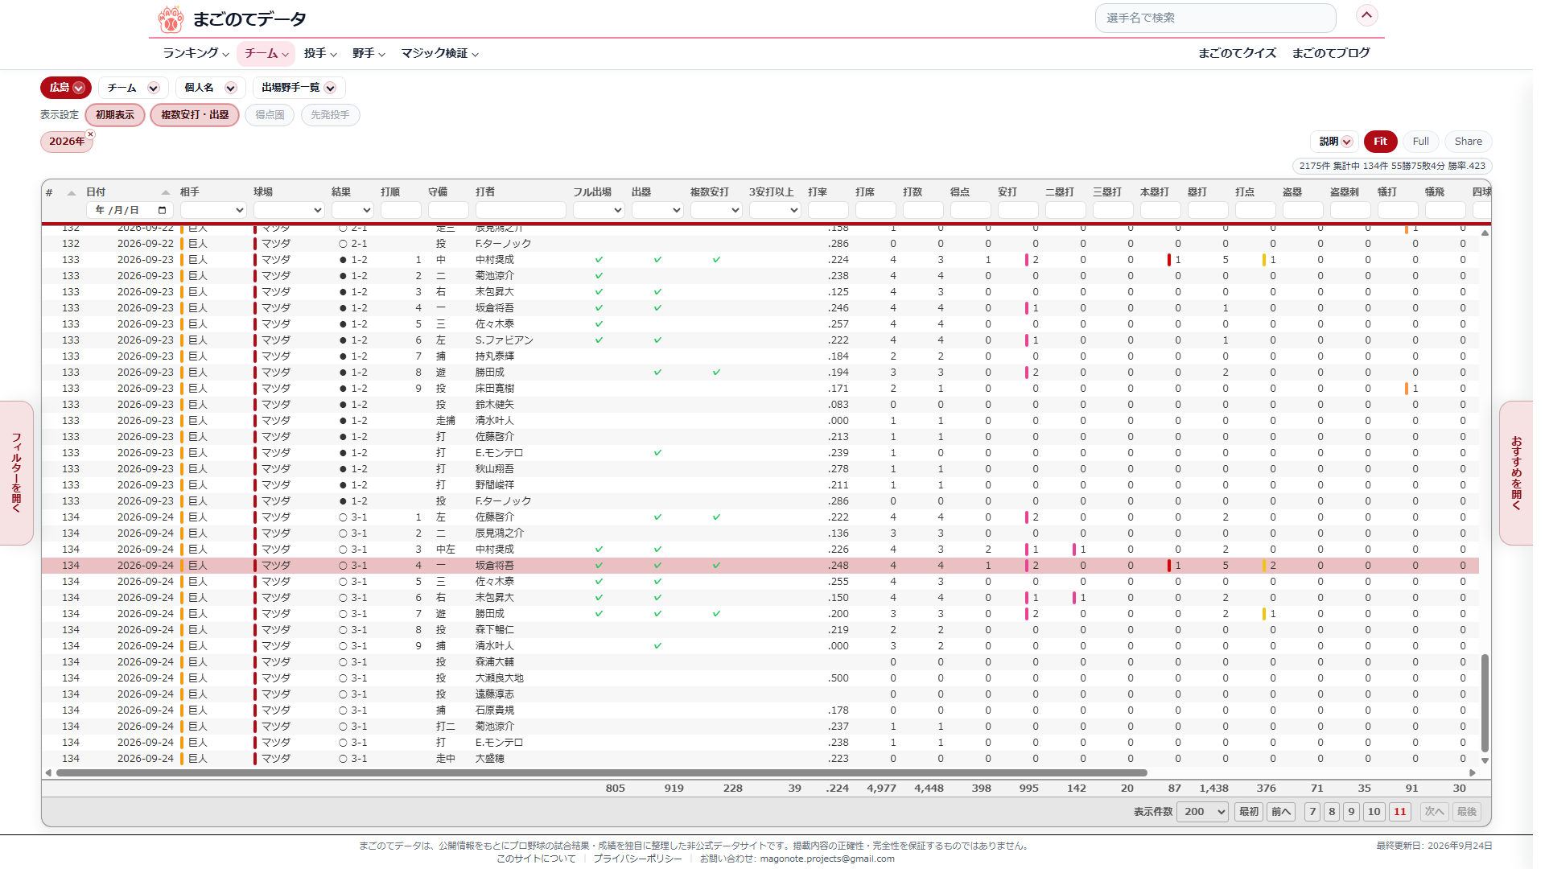Go to page 10 in the pagination

click(1374, 812)
